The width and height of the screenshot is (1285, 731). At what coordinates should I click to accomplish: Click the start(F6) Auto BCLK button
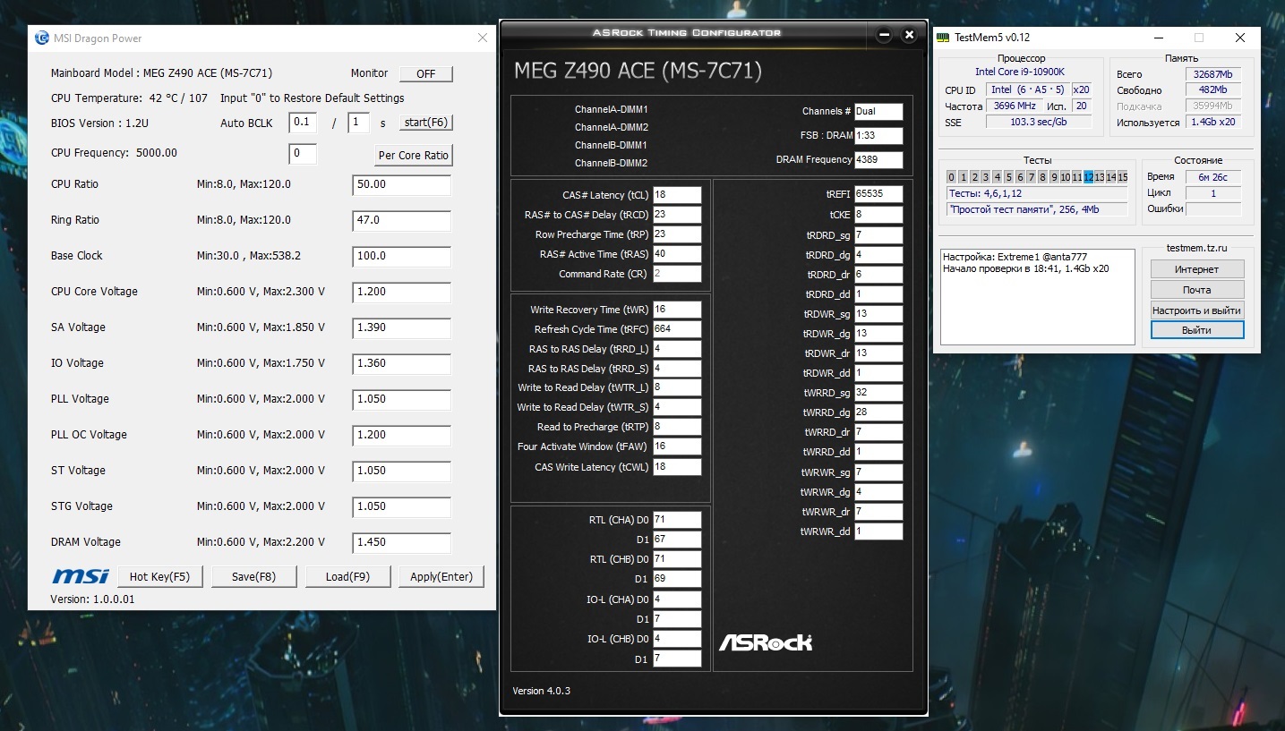pyautogui.click(x=425, y=123)
